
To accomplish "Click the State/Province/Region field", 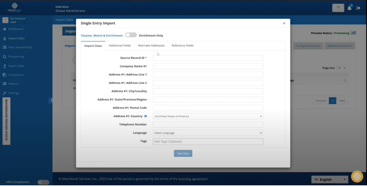I will pyautogui.click(x=208, y=100).
